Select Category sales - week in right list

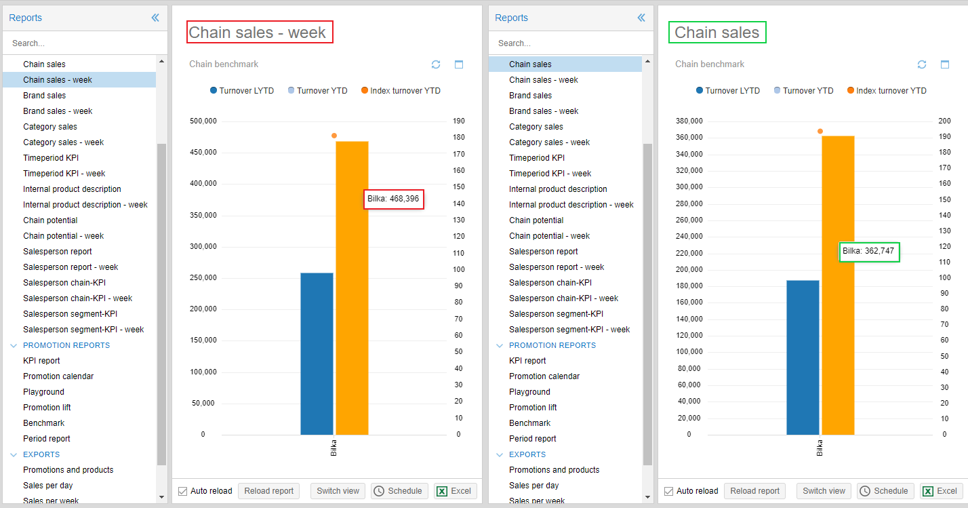[x=549, y=142]
